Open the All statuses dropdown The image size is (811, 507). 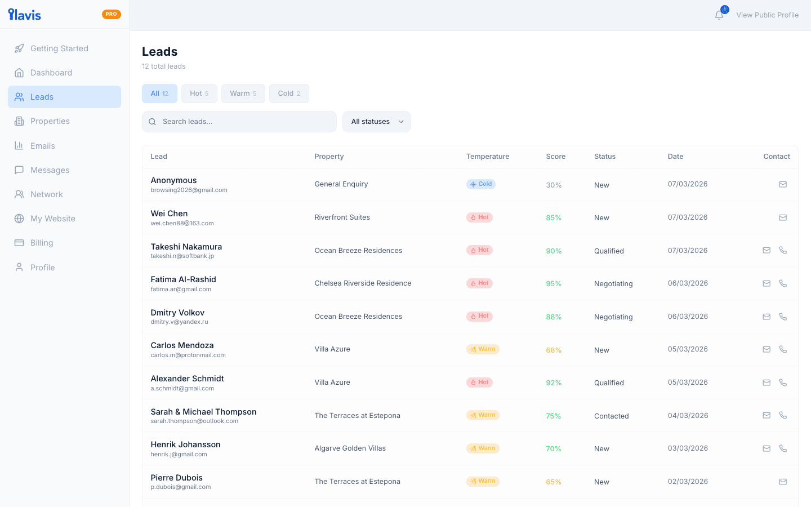coord(376,121)
